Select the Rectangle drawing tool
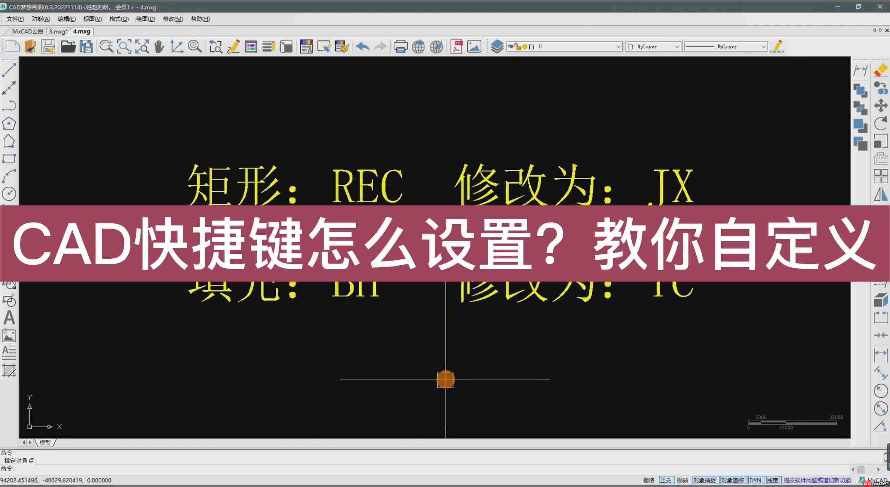890x487 pixels. point(9,159)
